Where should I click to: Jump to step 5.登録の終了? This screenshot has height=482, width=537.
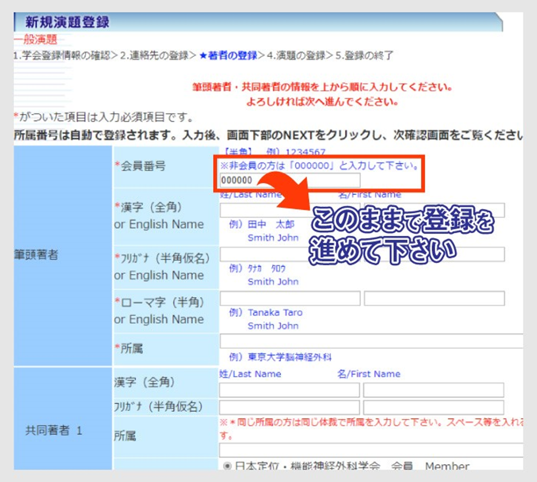click(364, 56)
